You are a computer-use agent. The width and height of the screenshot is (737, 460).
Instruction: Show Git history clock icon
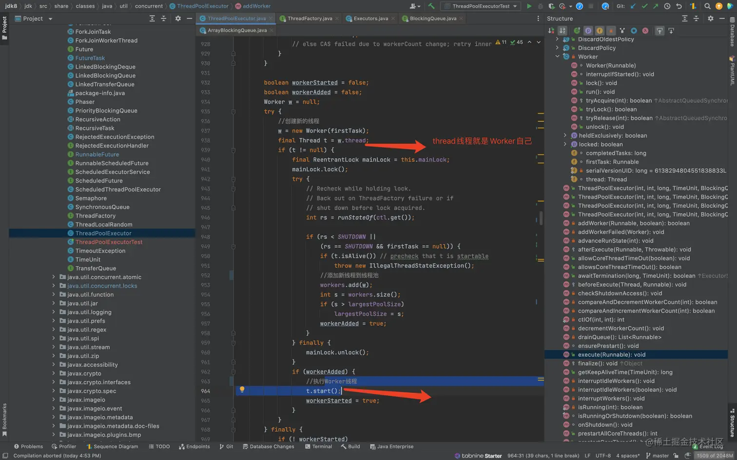click(x=667, y=6)
